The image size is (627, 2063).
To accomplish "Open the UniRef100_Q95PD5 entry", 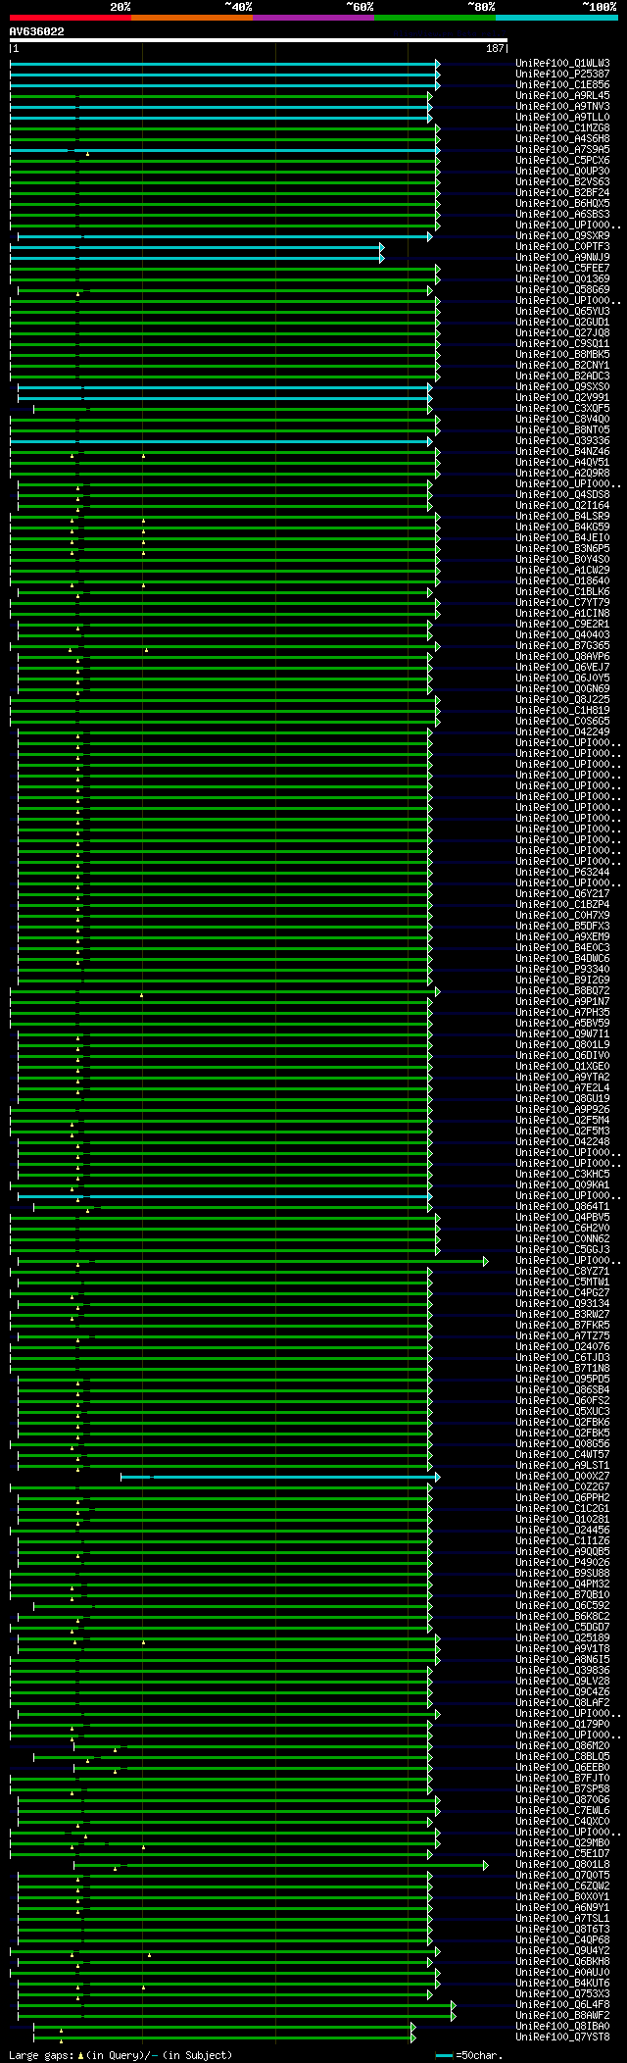I will (x=563, y=1380).
